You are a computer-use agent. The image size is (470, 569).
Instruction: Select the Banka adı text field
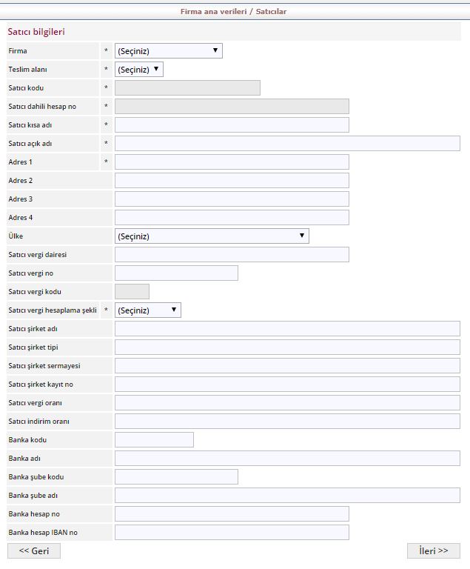point(287,459)
